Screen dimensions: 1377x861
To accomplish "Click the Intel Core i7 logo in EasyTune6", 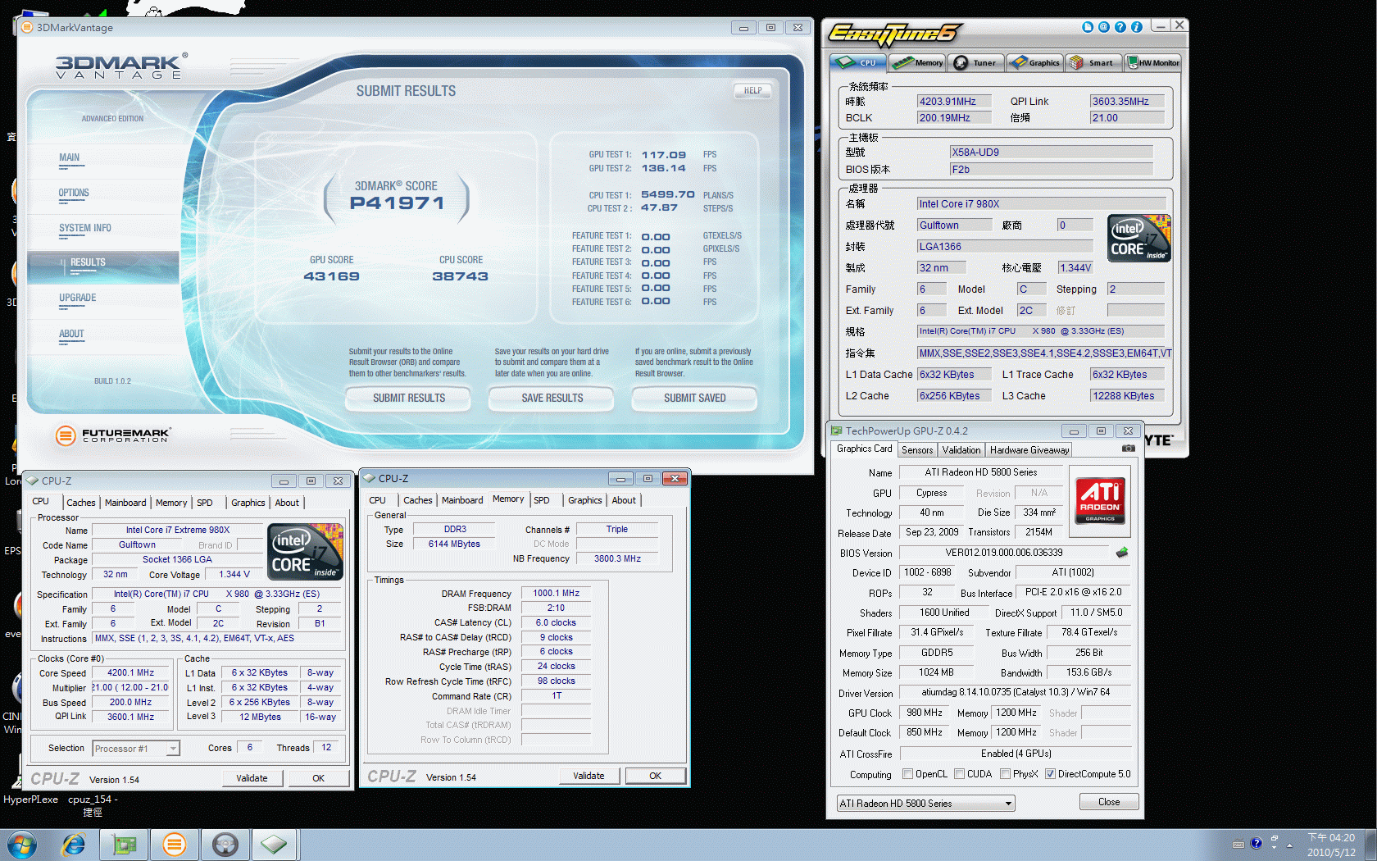I will click(x=1139, y=238).
